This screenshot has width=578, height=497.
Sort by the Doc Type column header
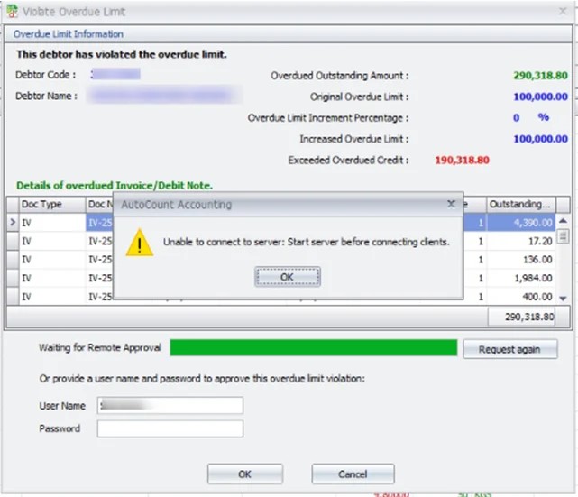tap(50, 205)
